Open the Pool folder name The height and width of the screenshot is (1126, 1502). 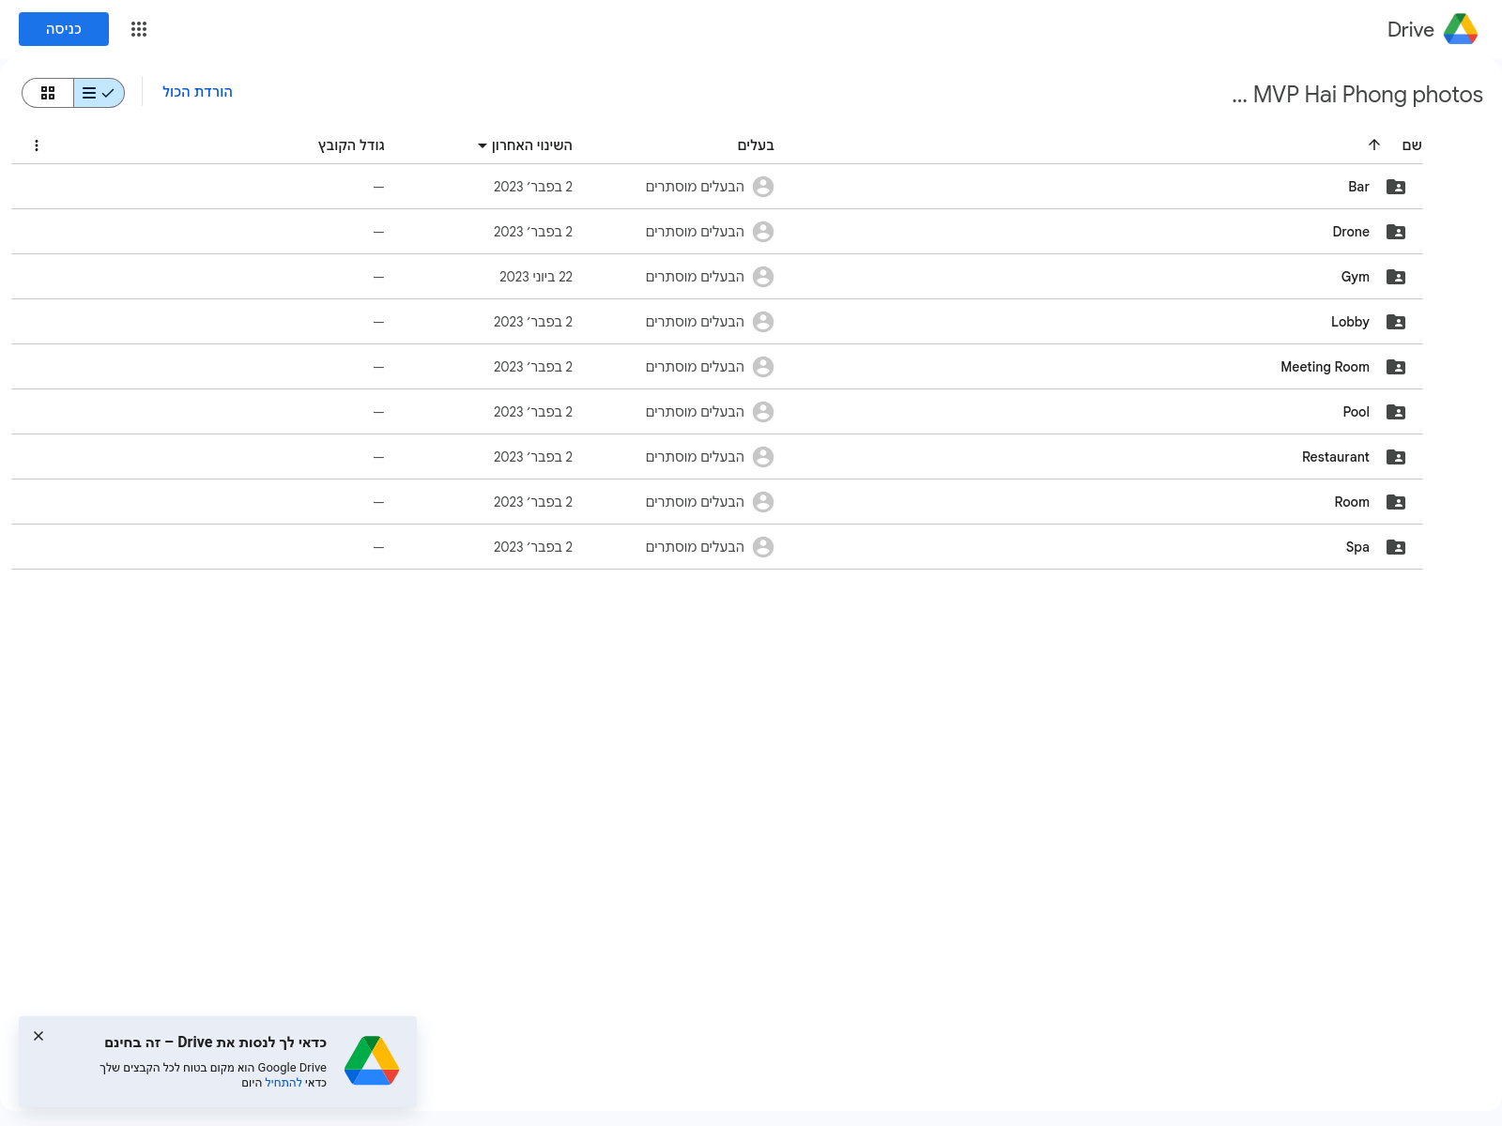click(1356, 412)
